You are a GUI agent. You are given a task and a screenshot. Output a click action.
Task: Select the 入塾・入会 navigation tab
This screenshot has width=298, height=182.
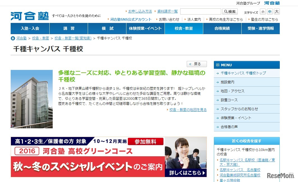coord(30,29)
